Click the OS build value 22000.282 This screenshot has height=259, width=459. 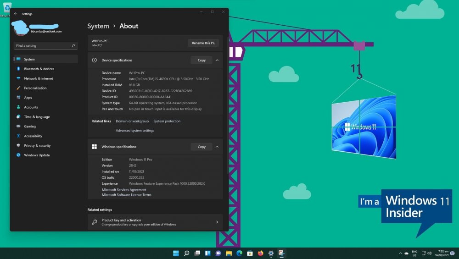tap(136, 177)
